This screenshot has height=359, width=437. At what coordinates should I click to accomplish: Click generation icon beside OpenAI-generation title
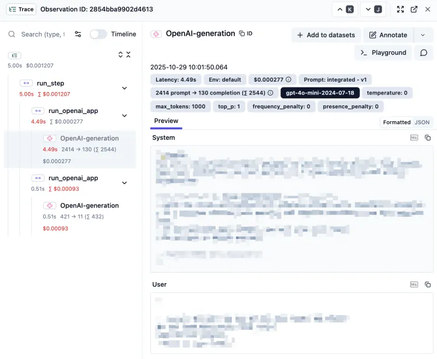(x=156, y=34)
